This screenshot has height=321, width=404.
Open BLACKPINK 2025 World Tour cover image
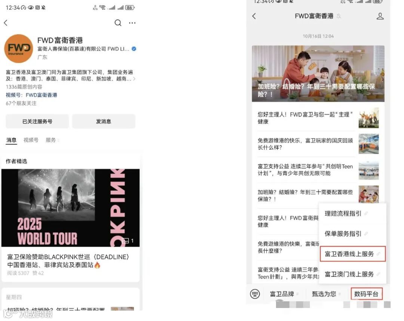tap(71, 208)
